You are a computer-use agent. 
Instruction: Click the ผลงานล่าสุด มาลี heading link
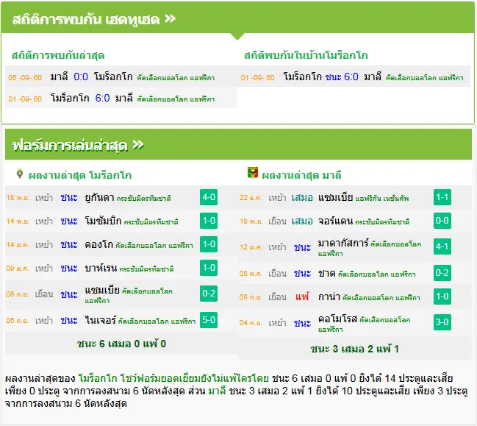tap(301, 175)
